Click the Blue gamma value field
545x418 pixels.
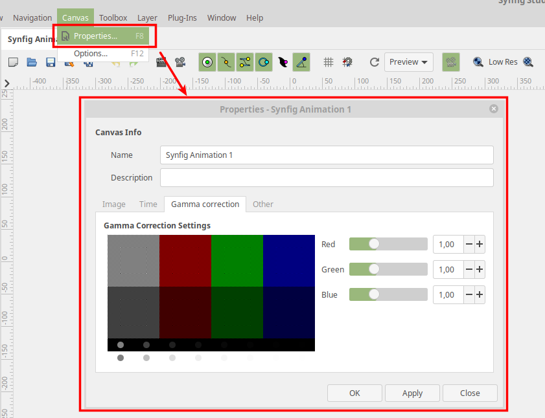pyautogui.click(x=448, y=295)
